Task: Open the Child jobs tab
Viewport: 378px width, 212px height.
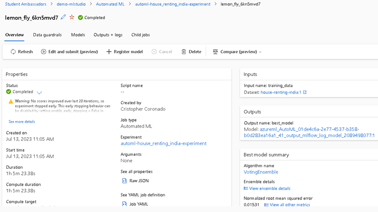Action: point(141,35)
